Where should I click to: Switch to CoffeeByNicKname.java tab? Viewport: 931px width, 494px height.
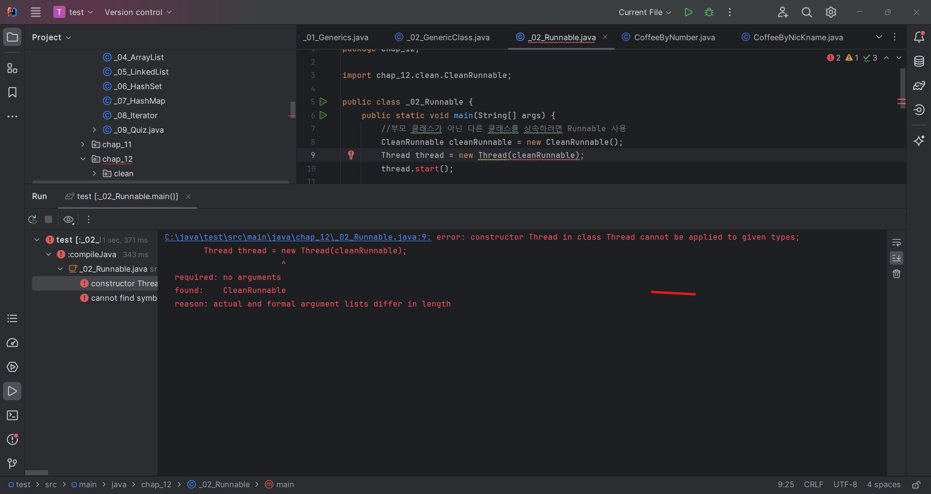point(792,37)
